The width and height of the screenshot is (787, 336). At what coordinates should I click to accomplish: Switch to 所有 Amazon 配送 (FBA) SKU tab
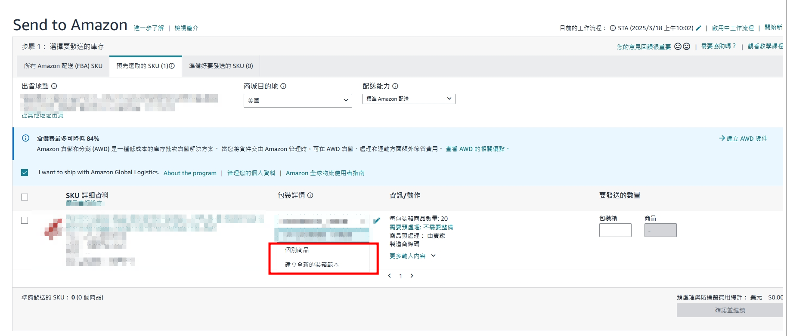click(63, 66)
